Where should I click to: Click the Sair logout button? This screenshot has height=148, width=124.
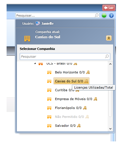[109, 8]
